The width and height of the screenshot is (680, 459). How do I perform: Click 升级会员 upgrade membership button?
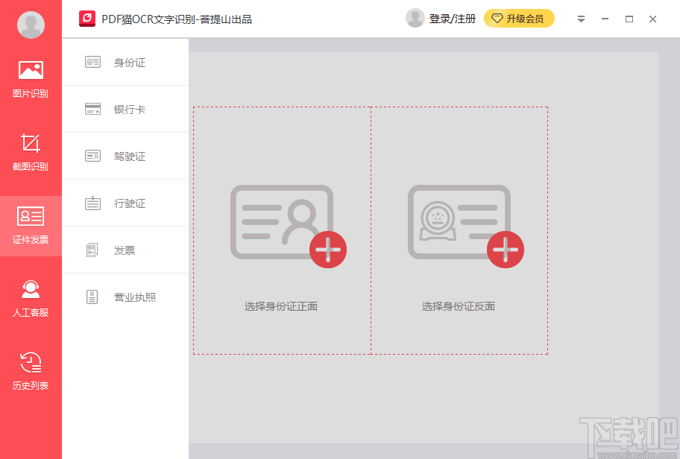[x=519, y=18]
